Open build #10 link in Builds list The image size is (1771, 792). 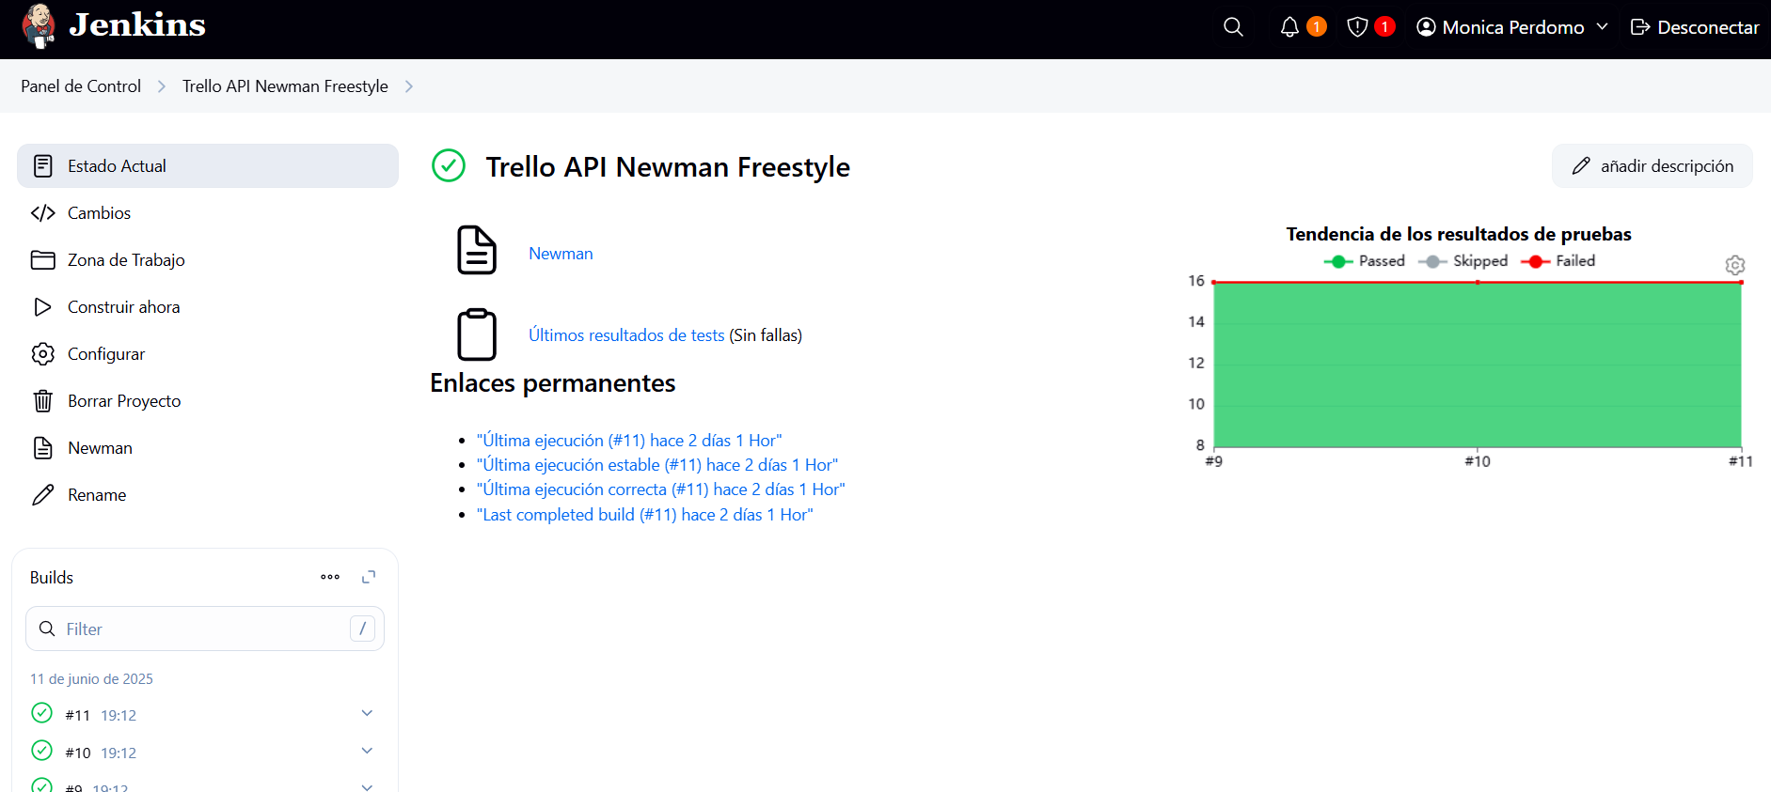point(78,753)
